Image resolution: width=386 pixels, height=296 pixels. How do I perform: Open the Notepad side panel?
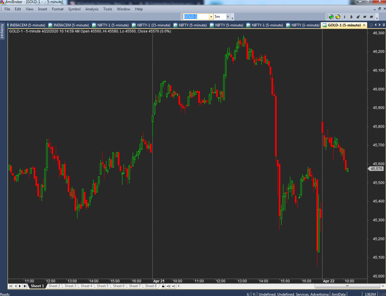click(3, 31)
